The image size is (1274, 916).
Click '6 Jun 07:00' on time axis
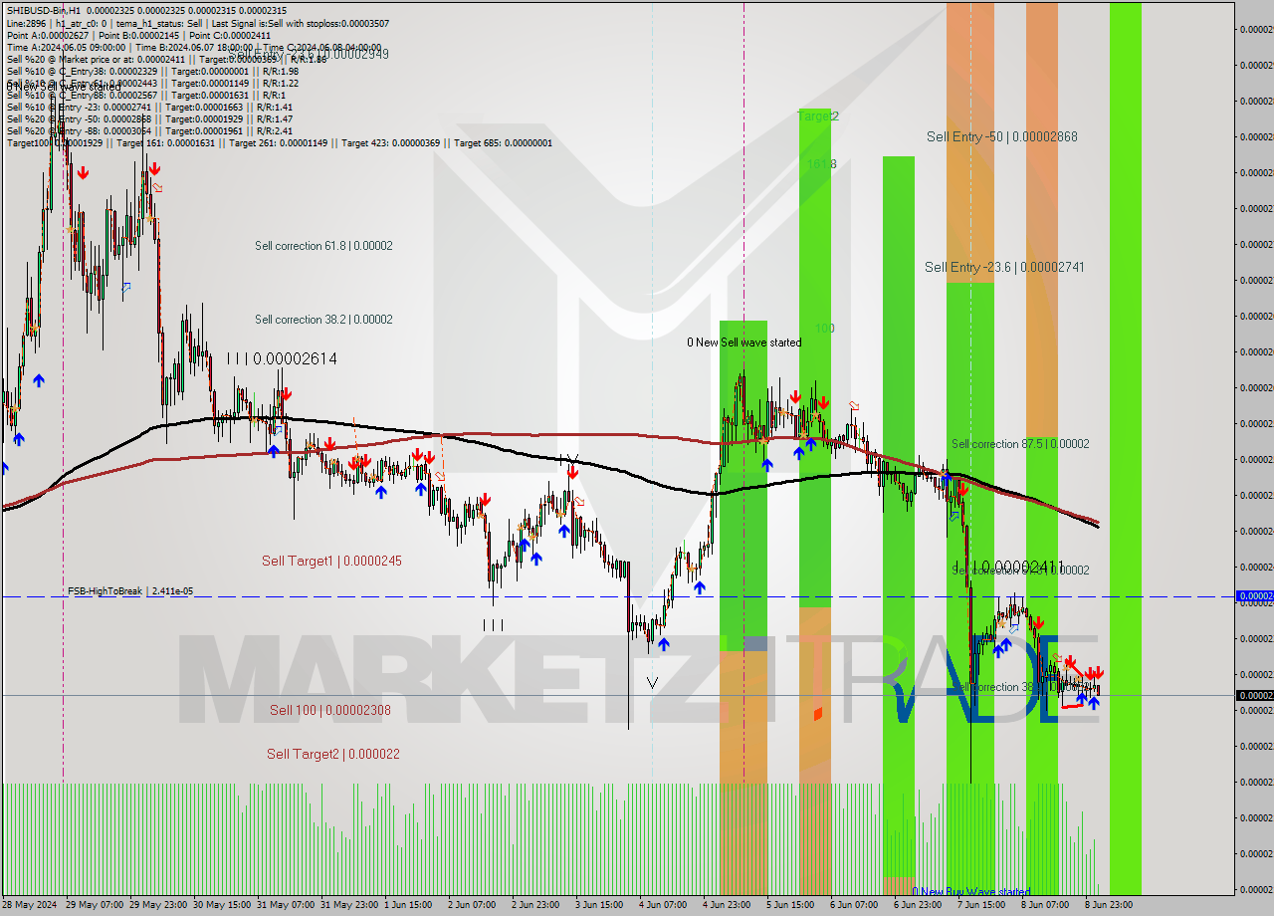[855, 905]
